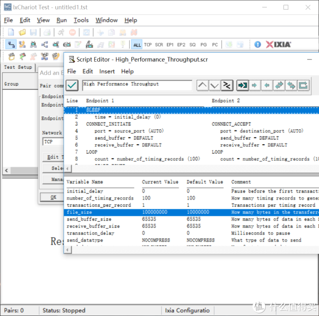
Task: Toggle the SCR view filter
Action: 159,45
